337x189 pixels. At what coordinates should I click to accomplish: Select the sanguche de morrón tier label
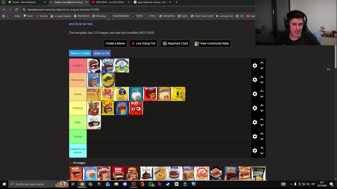click(78, 151)
